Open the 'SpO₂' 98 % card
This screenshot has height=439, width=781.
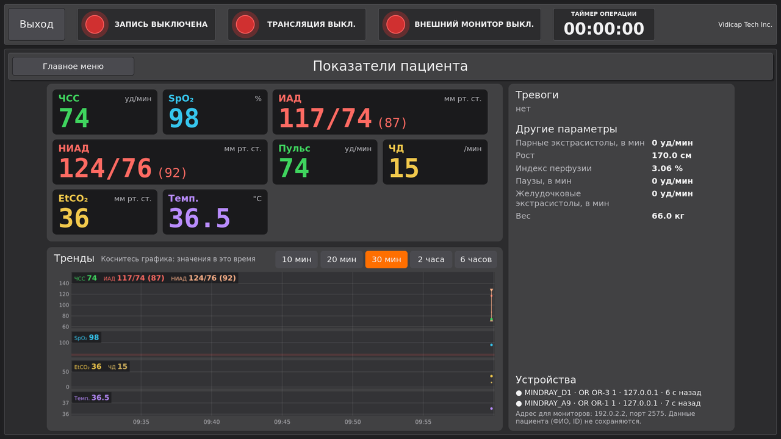click(x=215, y=112)
